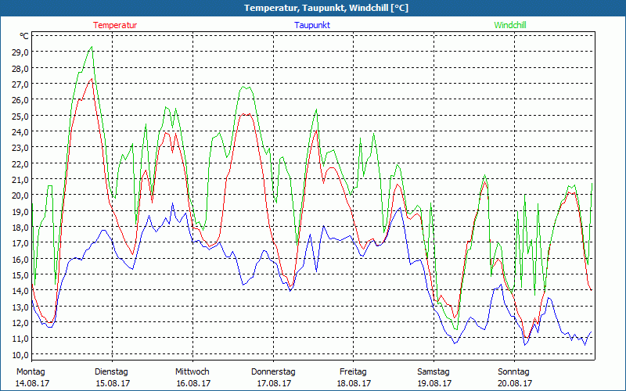Click the '28,0' y-axis value

pos(20,68)
